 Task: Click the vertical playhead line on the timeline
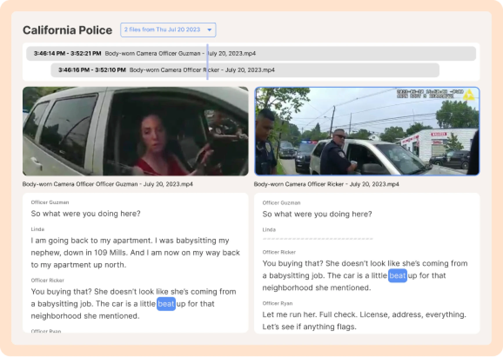pyautogui.click(x=207, y=62)
